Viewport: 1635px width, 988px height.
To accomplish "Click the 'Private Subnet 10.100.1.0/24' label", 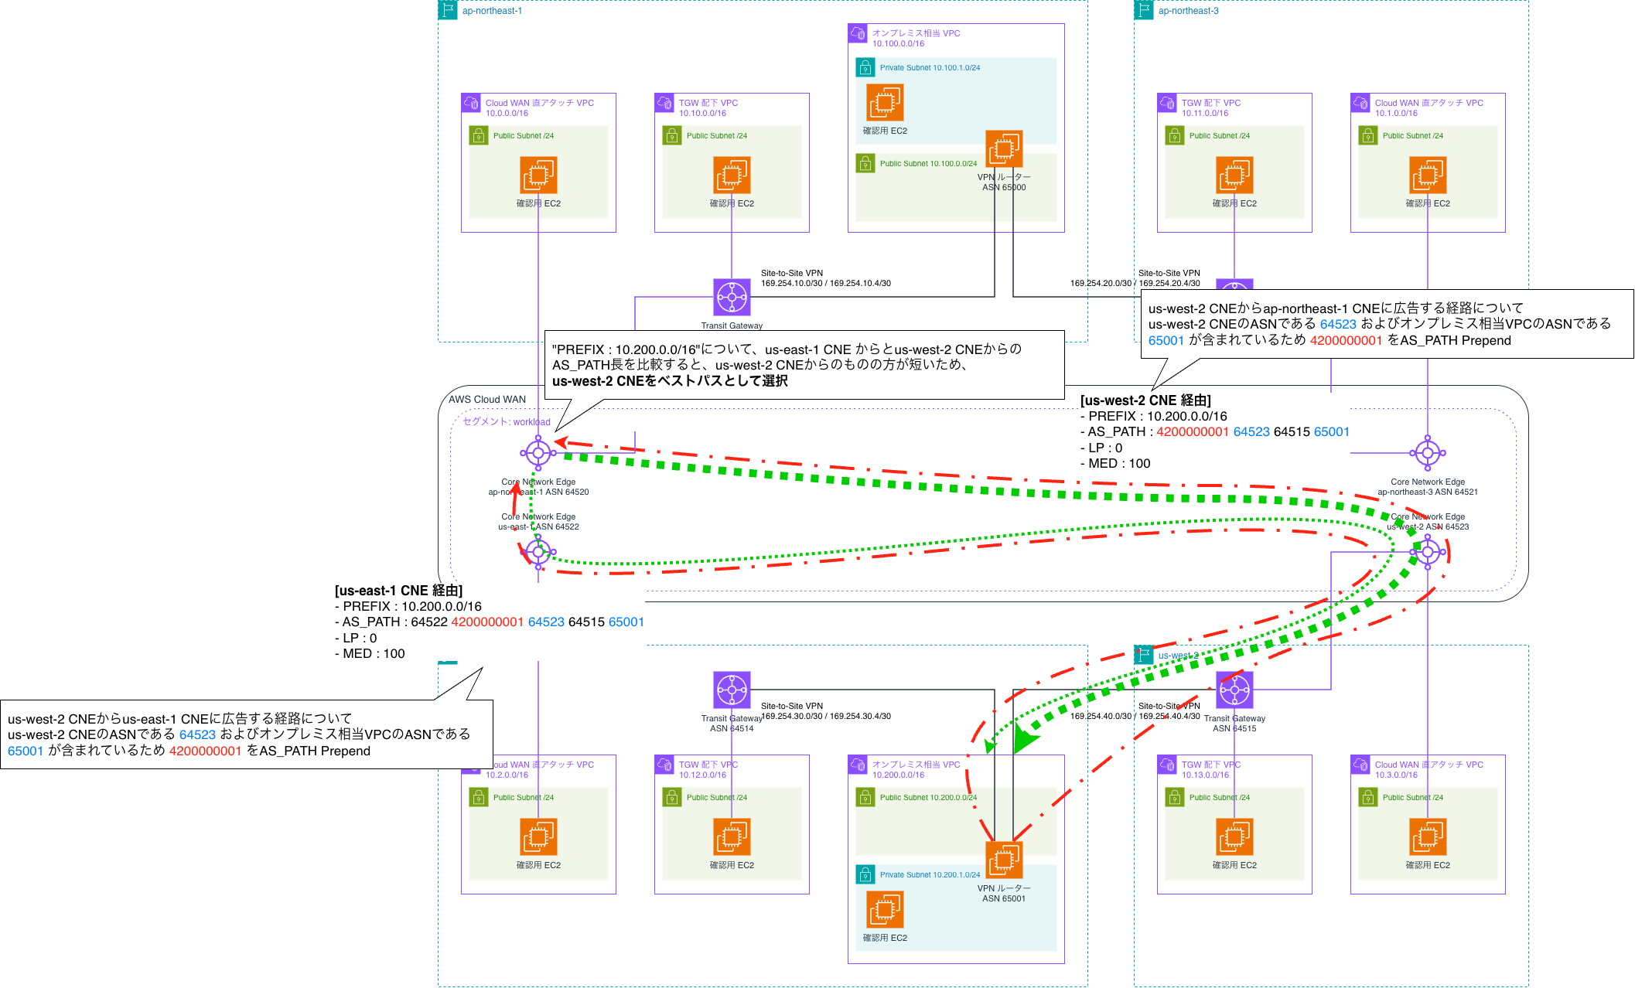I will pos(930,68).
